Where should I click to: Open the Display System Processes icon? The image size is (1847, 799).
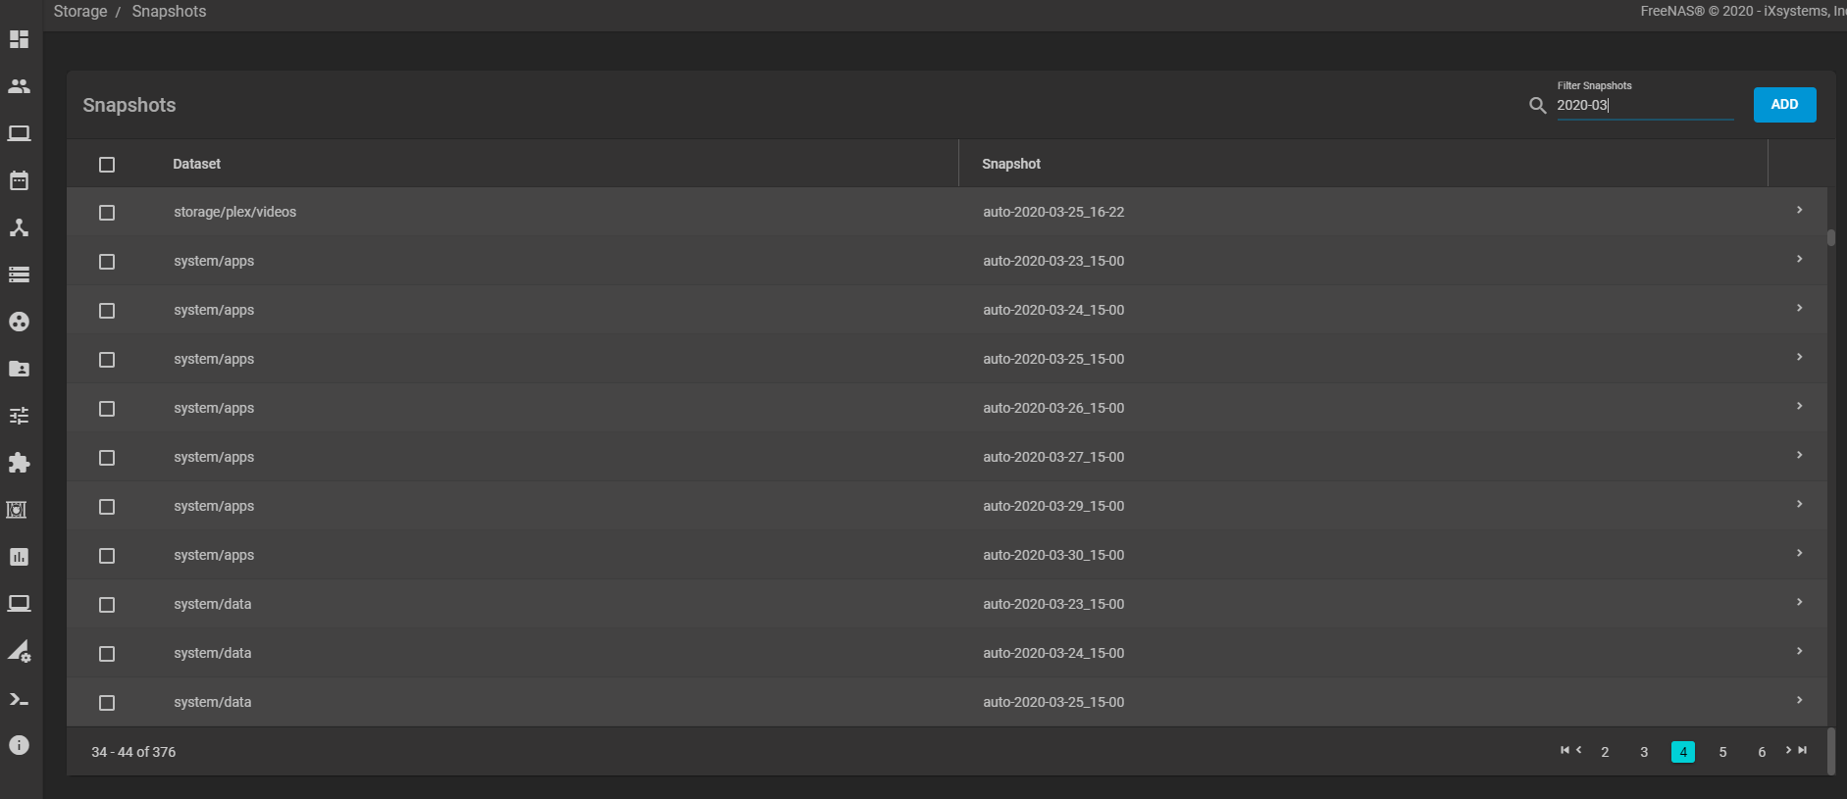click(x=19, y=651)
